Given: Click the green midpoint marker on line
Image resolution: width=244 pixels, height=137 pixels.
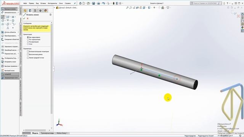Looking at the screenshot, I should point(159,75).
